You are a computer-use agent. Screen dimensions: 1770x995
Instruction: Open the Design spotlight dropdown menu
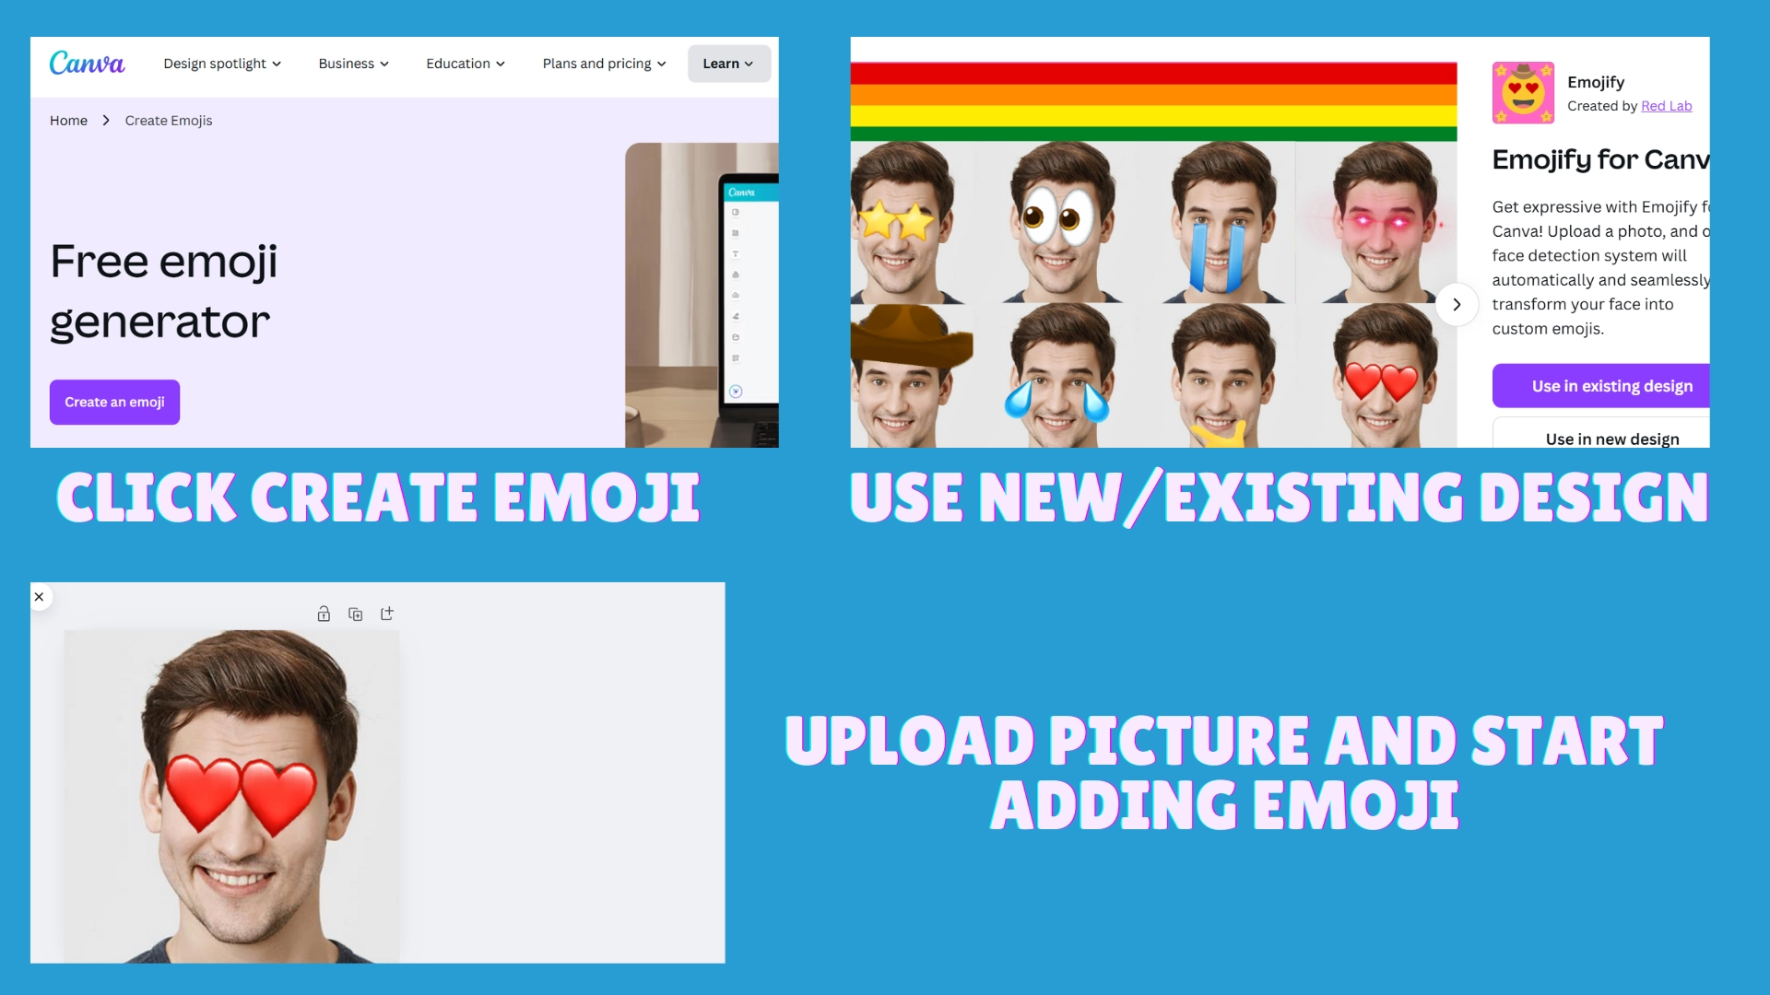(x=222, y=64)
